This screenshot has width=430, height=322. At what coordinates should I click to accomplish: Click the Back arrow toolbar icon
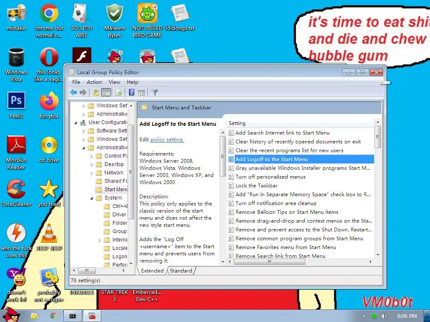coord(73,93)
